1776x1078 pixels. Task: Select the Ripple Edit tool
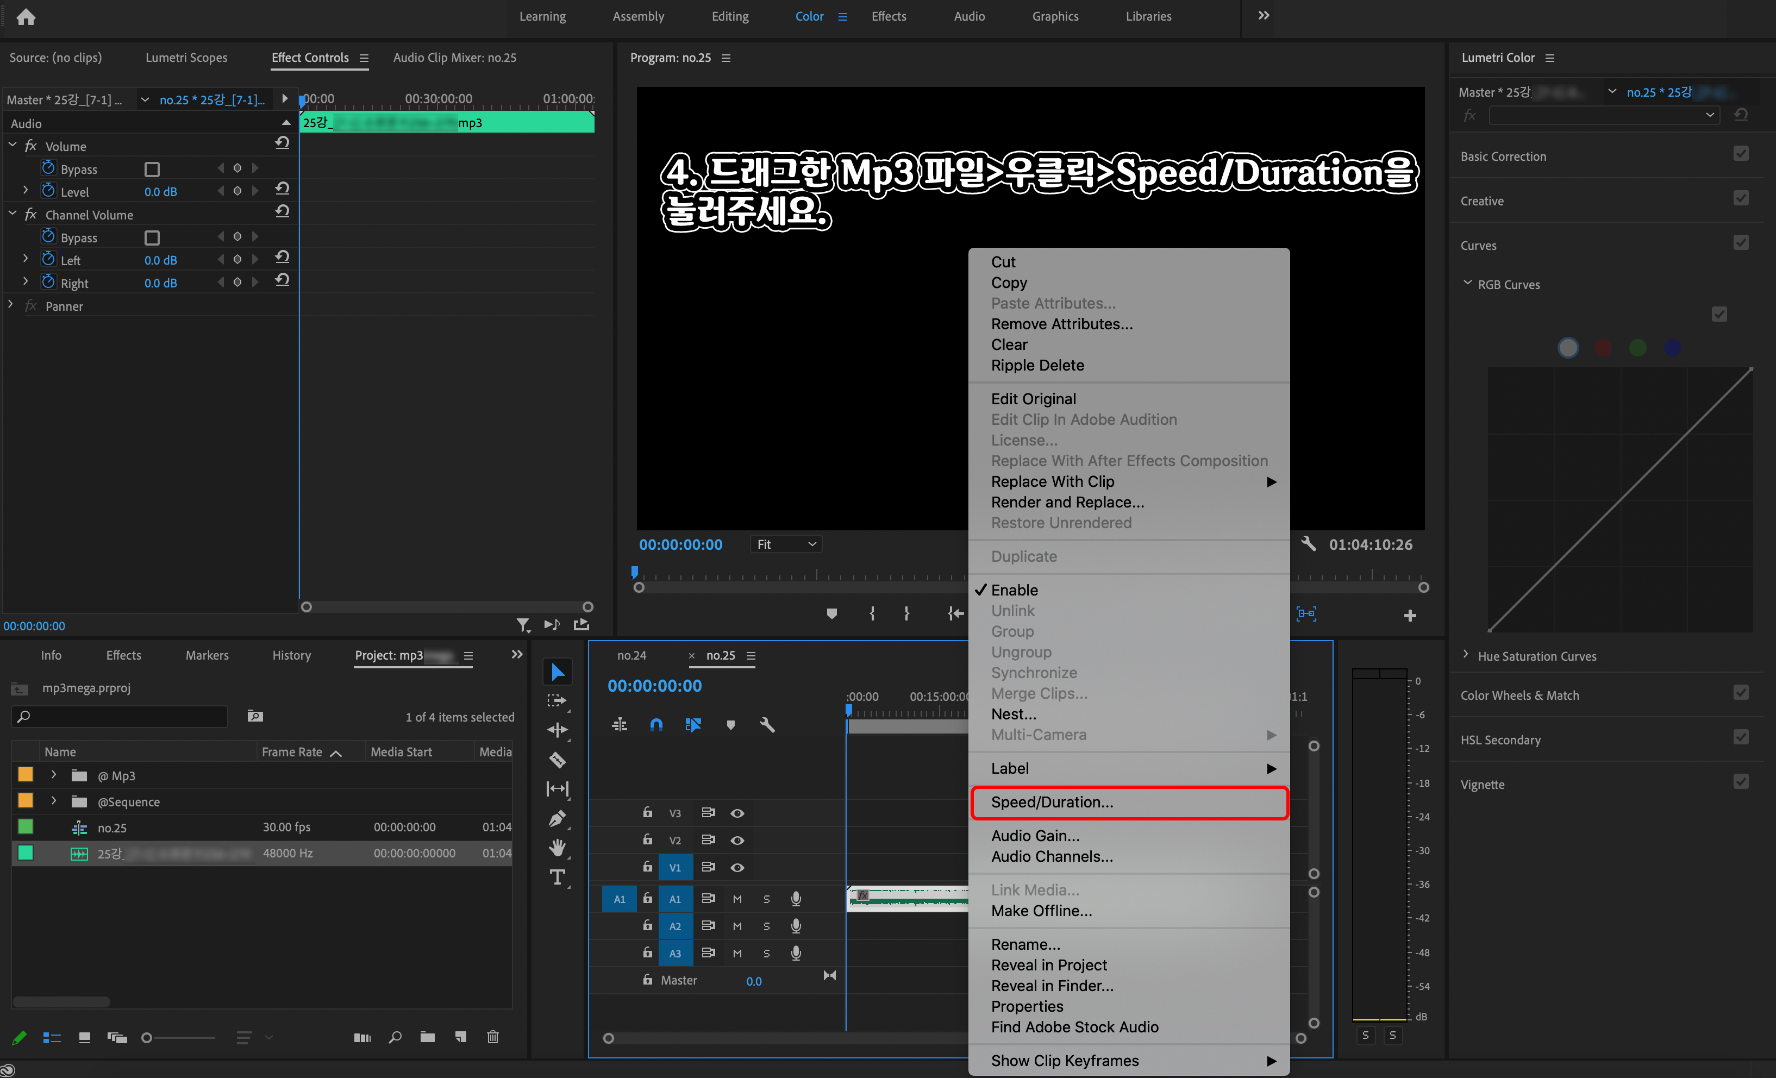pyautogui.click(x=557, y=730)
